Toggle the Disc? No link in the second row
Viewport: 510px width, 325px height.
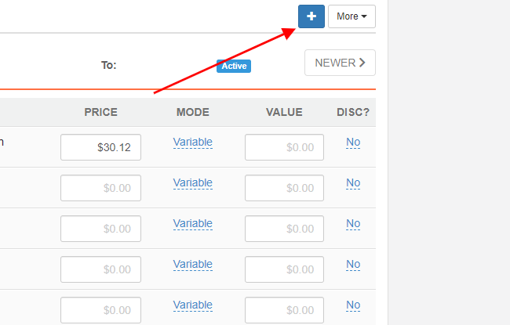tap(353, 182)
